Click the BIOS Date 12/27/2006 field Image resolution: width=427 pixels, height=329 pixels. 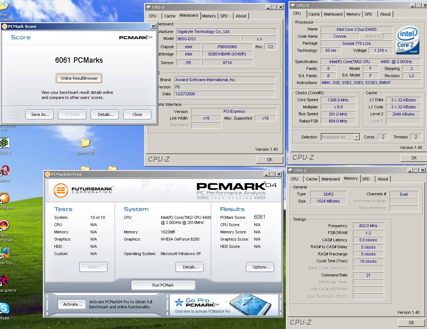pos(225,94)
